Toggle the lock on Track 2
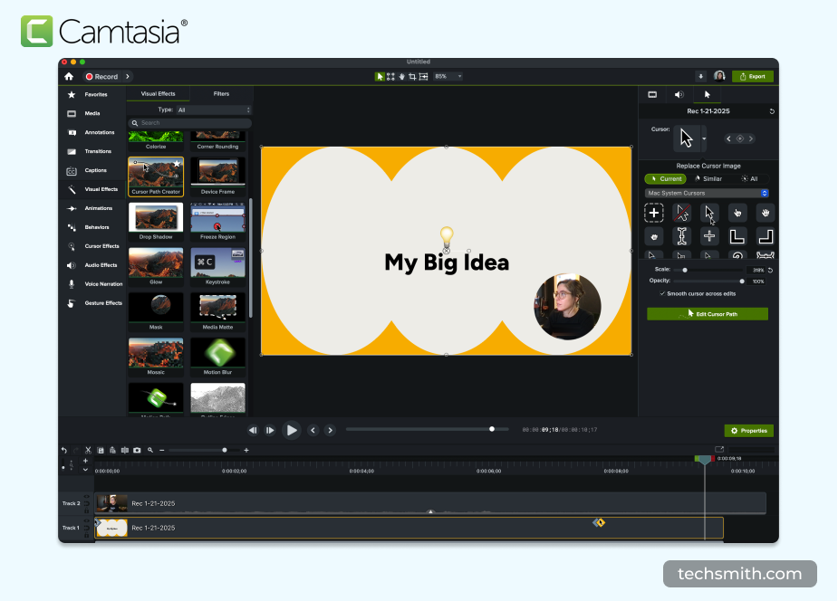Image resolution: width=838 pixels, height=601 pixels. [86, 510]
